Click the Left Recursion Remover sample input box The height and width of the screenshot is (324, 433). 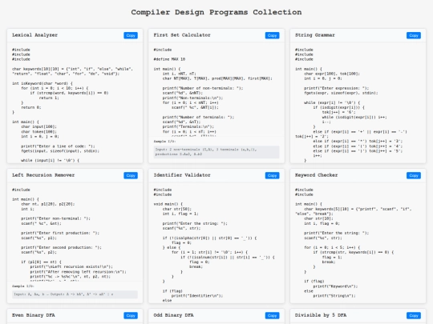[75, 294]
